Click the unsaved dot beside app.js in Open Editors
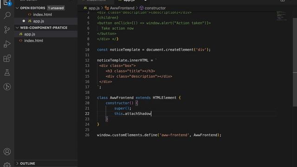This screenshot has width=297, height=167. click(24, 21)
